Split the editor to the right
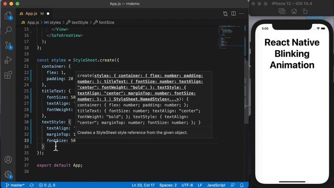 (233, 14)
